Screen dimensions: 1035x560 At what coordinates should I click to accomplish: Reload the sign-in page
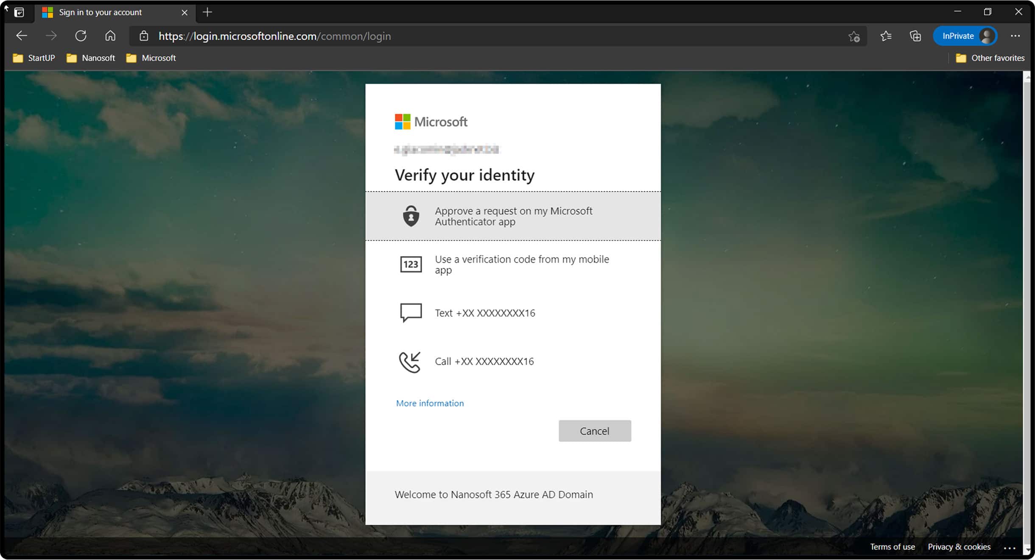[x=81, y=36]
